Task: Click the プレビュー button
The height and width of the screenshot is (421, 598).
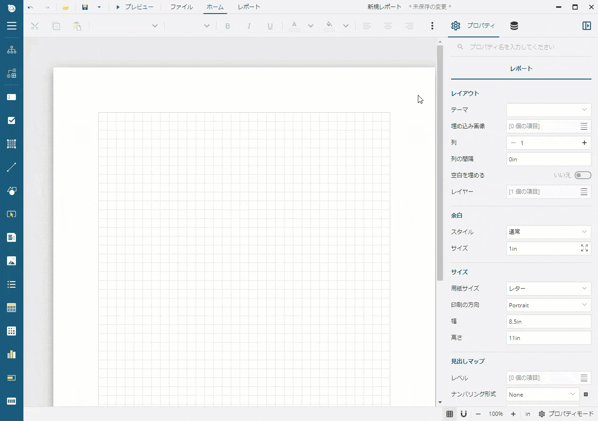Action: 134,7
